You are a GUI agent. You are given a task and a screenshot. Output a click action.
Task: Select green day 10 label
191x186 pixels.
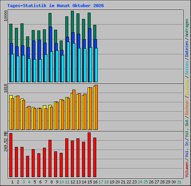click(x=62, y=182)
